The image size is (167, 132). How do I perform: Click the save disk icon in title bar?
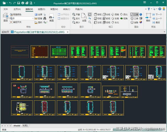[19, 3]
